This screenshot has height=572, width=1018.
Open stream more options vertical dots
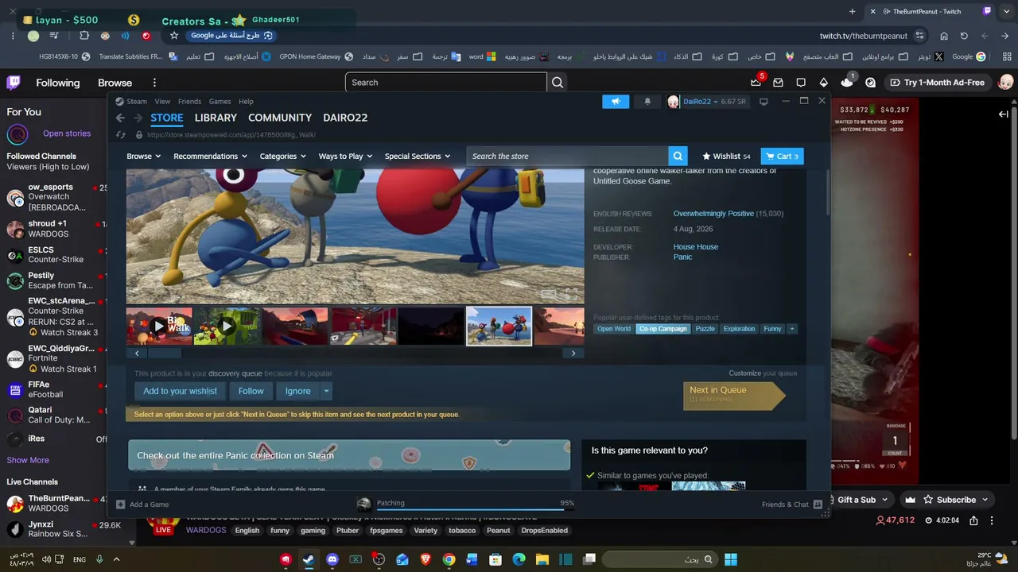click(x=992, y=520)
